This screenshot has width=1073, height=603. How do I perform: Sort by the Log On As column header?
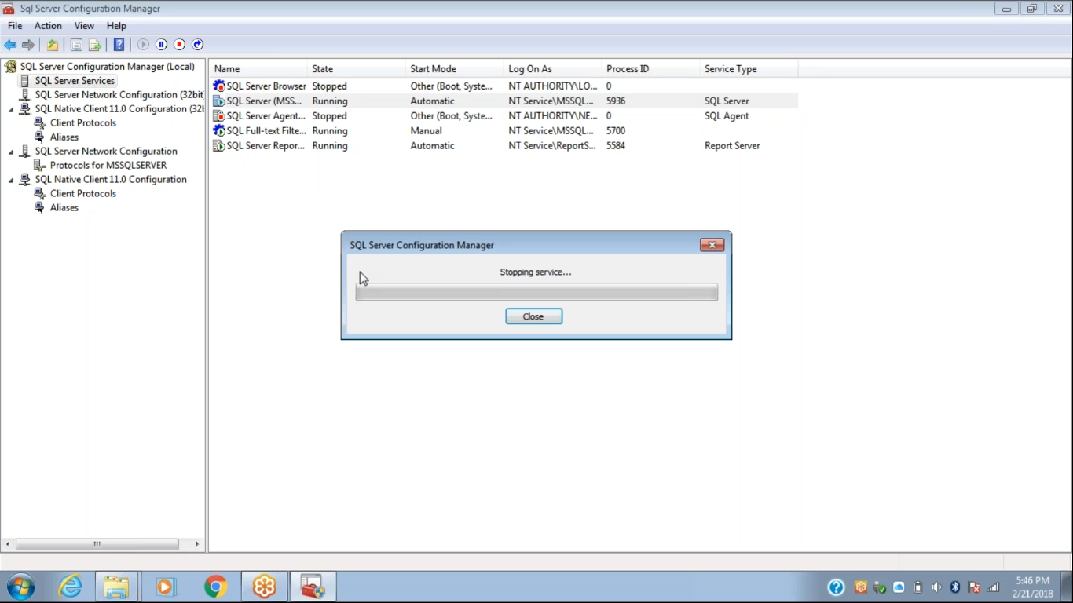[552, 69]
